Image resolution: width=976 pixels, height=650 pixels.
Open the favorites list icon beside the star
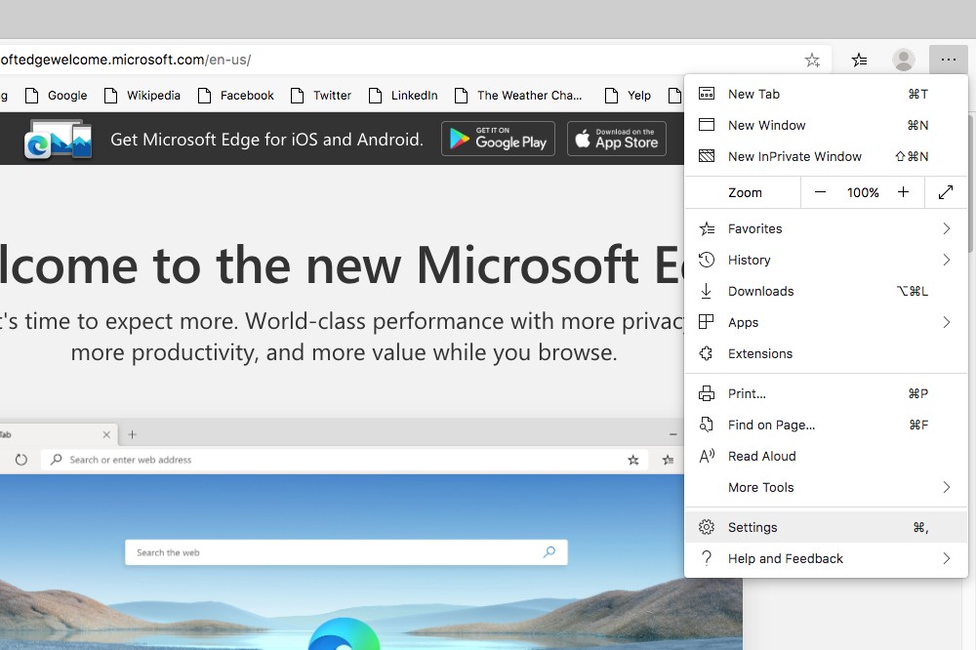pos(858,60)
